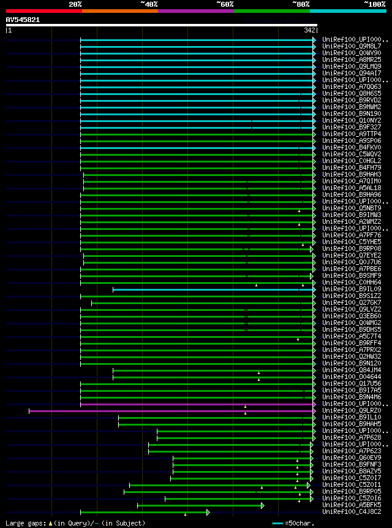Viewport: 392px width, 528px height.
Task: Open the UniRef100_Q17U56 entry
Action: pyautogui.click(x=352, y=383)
